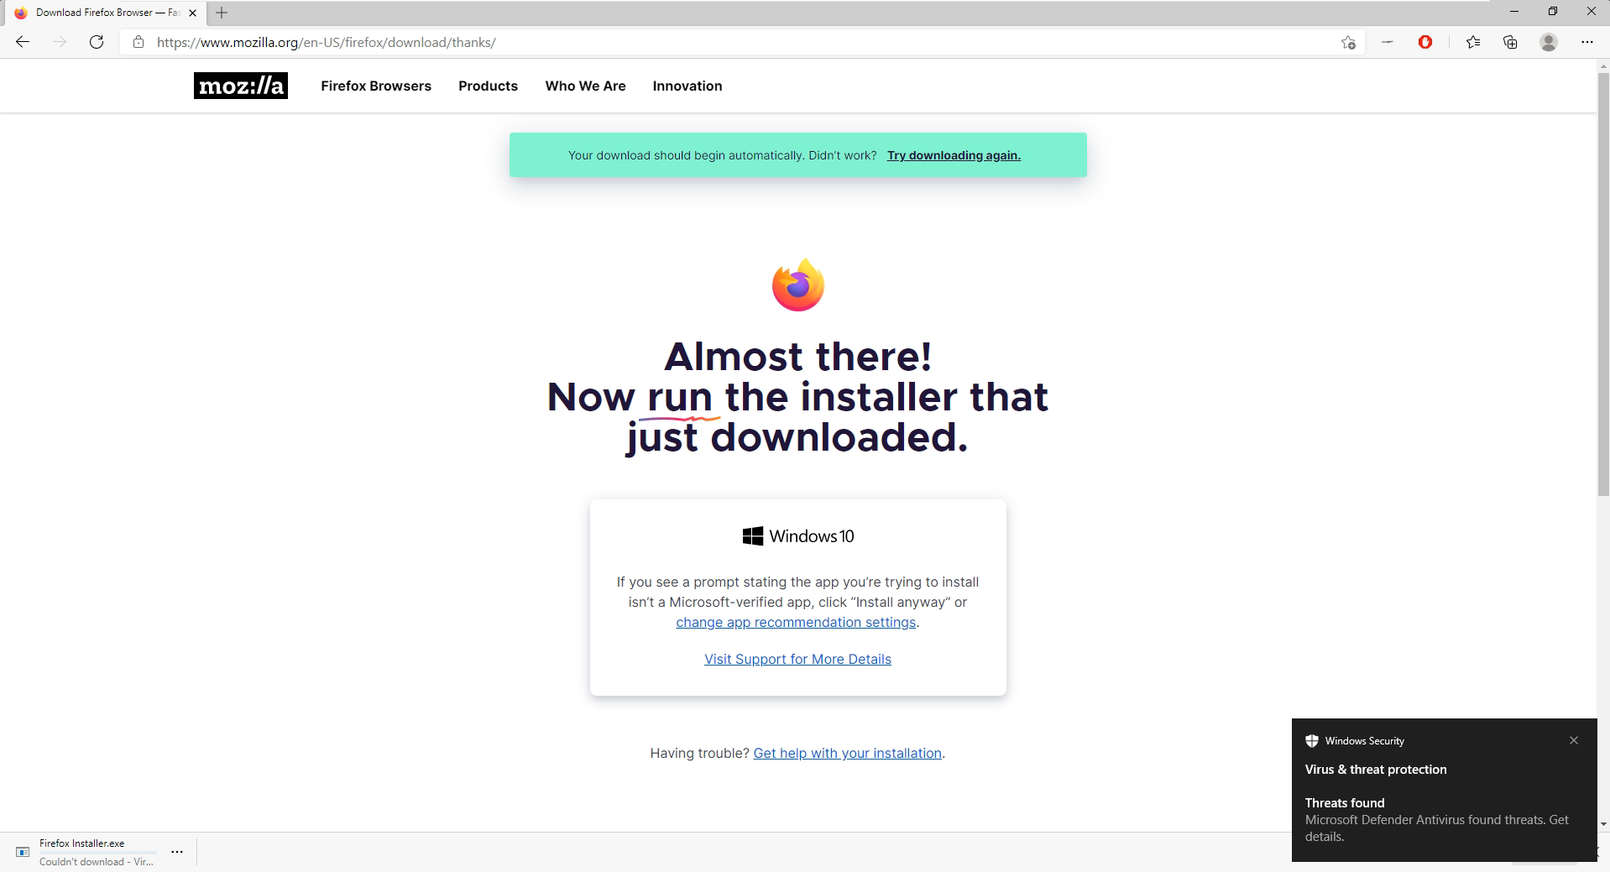Close the Download Firefox Browser tab
This screenshot has width=1610, height=872.
click(192, 13)
